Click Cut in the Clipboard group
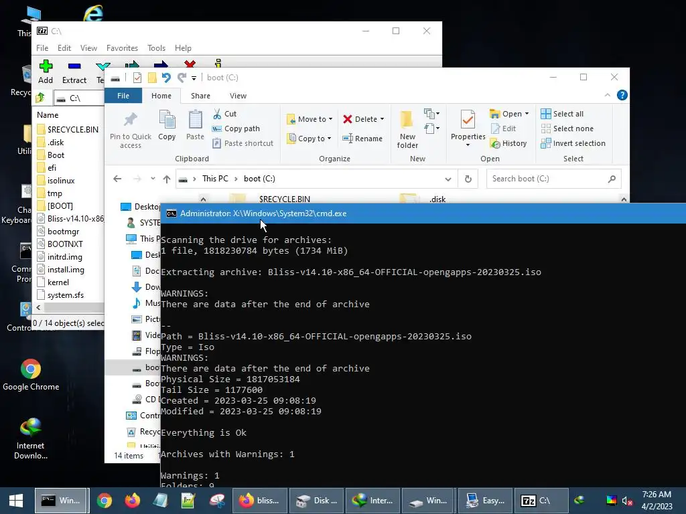686x514 pixels. click(225, 114)
